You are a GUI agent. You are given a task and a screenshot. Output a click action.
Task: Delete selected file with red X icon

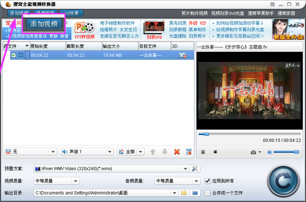click(177, 152)
